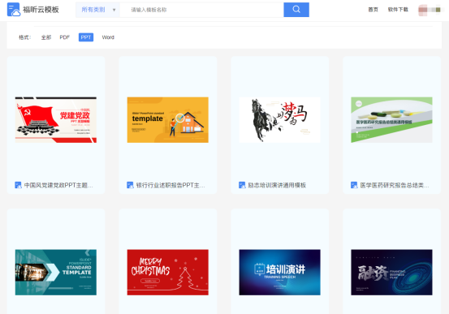This screenshot has width=449, height=314.
Task: Open the orange template house thumbnail
Action: click(168, 119)
